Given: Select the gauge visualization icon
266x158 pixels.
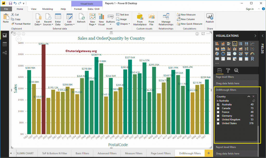Looking at the screenshot, I should point(252,54).
